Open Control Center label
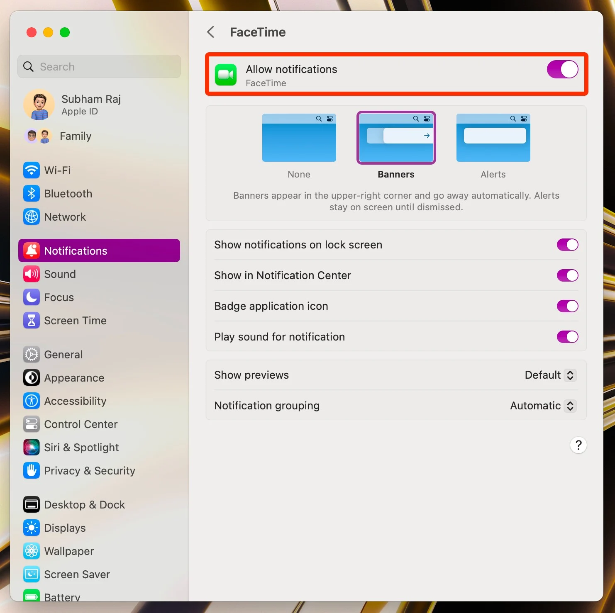 [81, 424]
